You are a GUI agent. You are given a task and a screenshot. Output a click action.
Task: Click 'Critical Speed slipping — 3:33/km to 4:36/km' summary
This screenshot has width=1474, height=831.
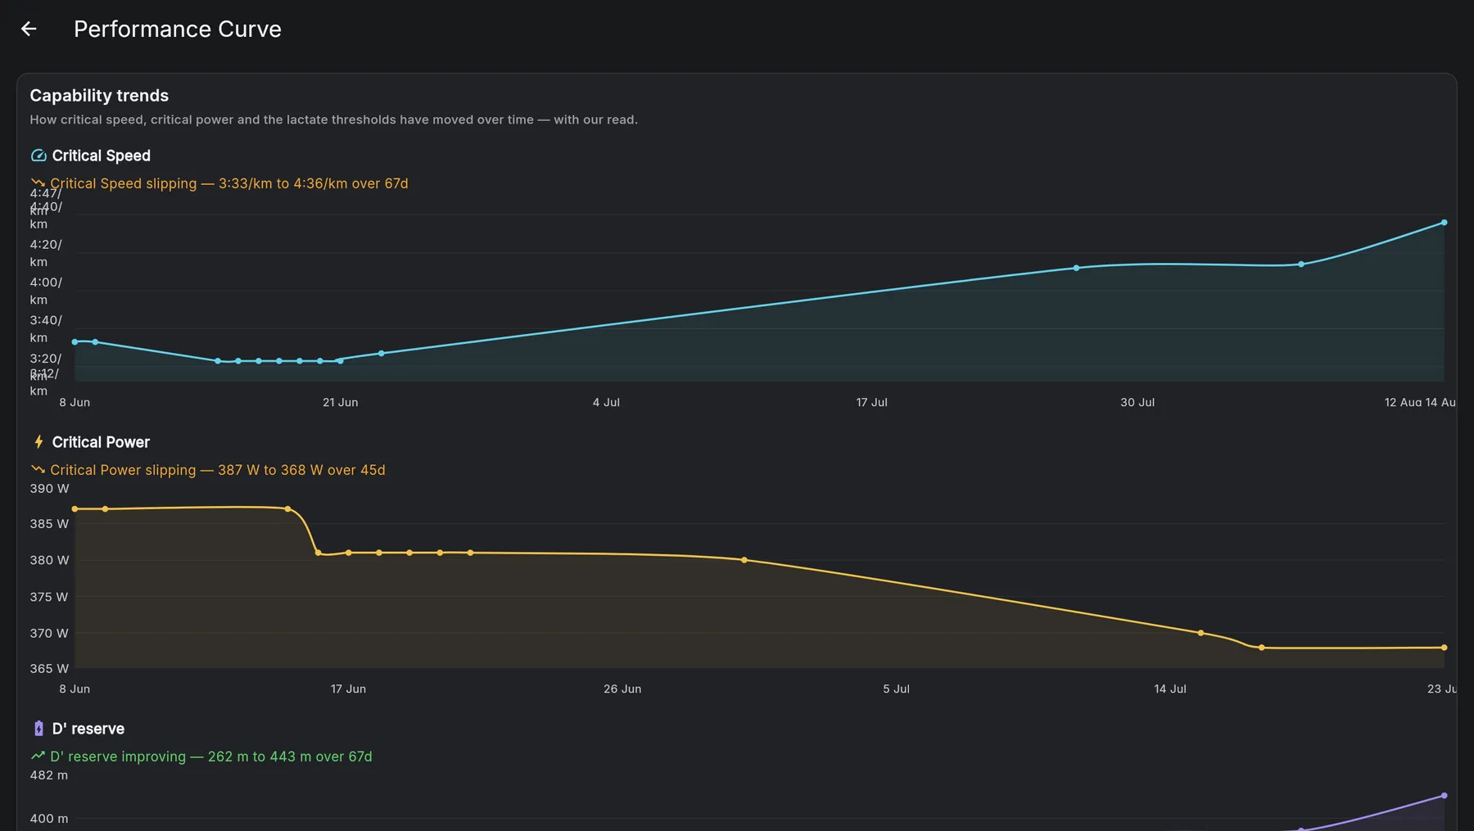[229, 183]
